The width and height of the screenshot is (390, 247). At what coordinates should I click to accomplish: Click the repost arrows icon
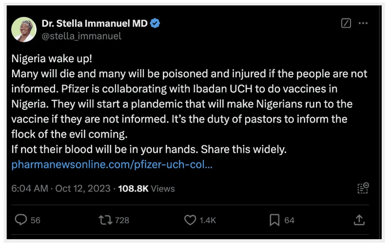click(105, 220)
